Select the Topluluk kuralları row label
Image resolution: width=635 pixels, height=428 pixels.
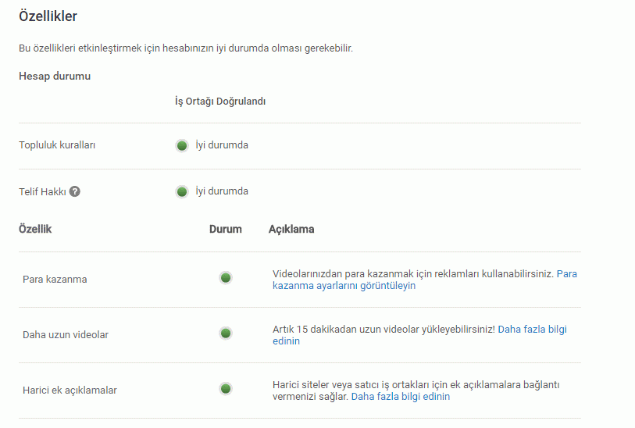click(x=57, y=145)
